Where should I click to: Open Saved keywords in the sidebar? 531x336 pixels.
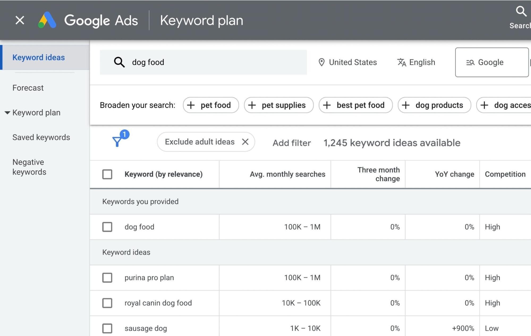(41, 137)
